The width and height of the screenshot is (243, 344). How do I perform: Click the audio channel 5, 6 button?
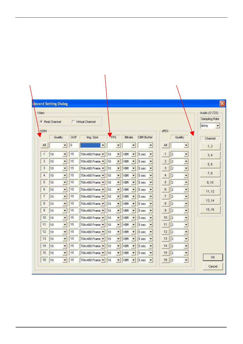coord(210,164)
